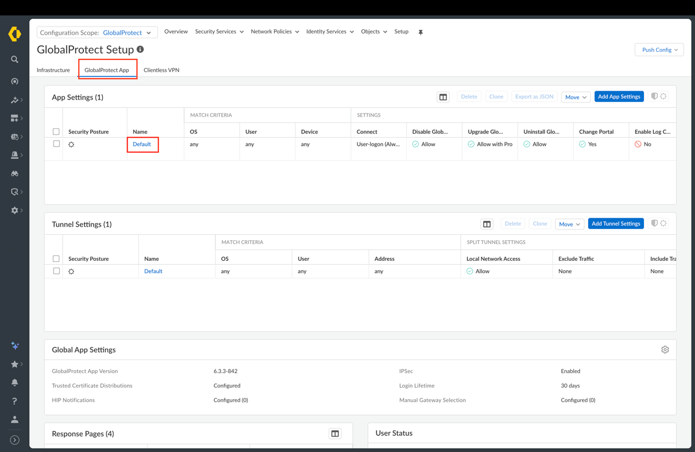Click the 6.3.3-842 app version value

point(226,371)
